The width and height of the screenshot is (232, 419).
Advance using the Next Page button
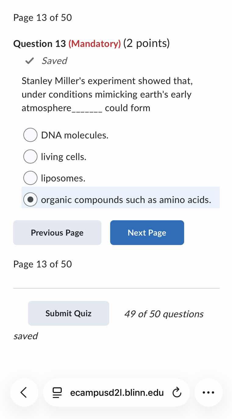coord(147,232)
